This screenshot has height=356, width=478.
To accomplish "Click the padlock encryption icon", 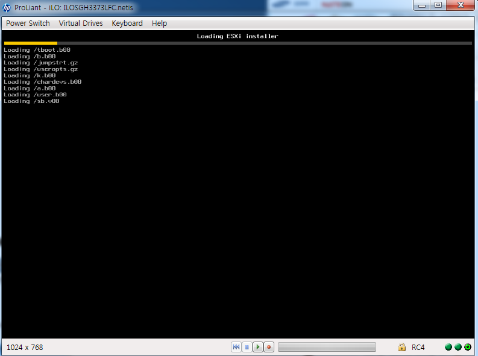I will pyautogui.click(x=402, y=347).
